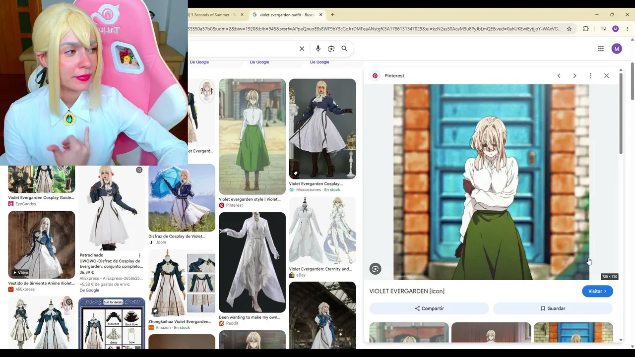635x357 pixels.
Task: Open 'Been wanting to make my own...' caption
Action: click(250, 317)
